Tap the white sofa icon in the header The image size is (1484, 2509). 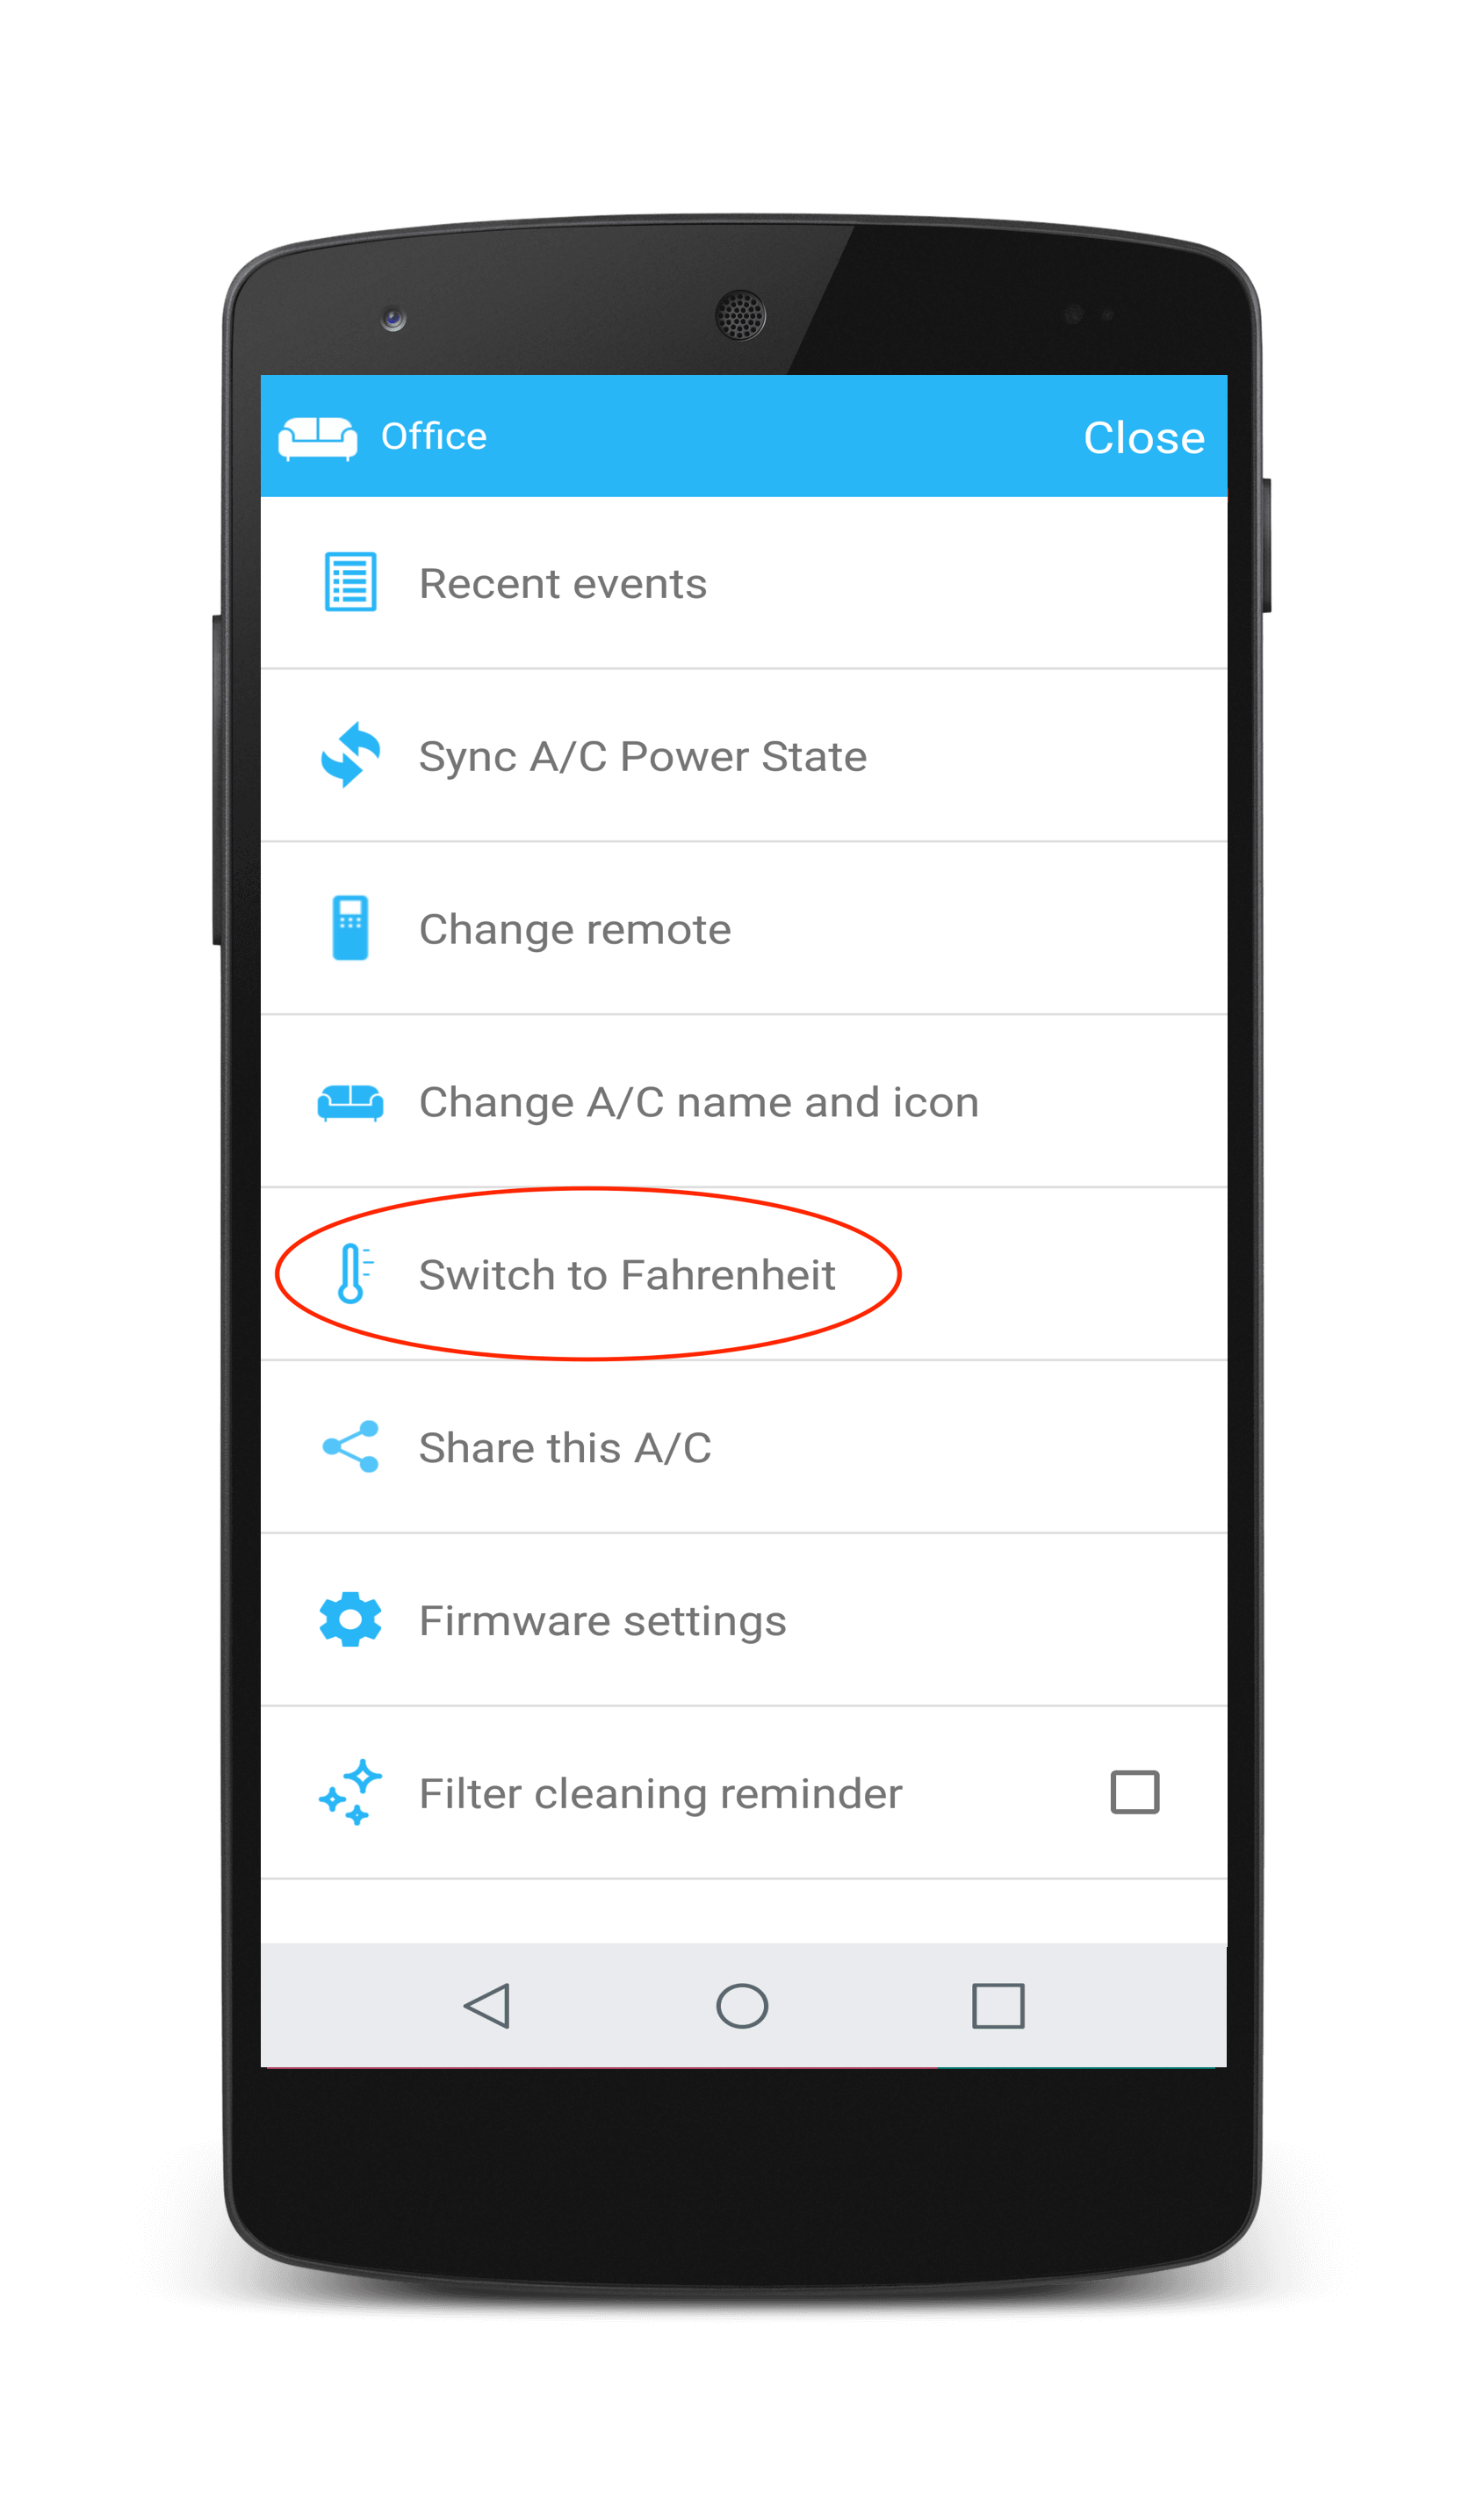coord(318,438)
